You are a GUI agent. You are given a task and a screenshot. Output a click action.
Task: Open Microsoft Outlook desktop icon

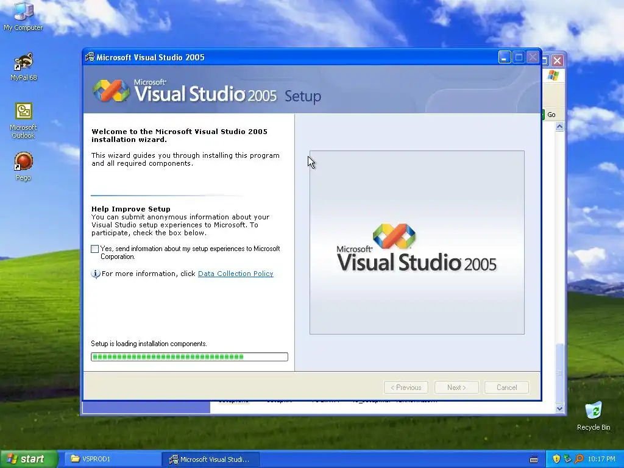[x=23, y=121]
